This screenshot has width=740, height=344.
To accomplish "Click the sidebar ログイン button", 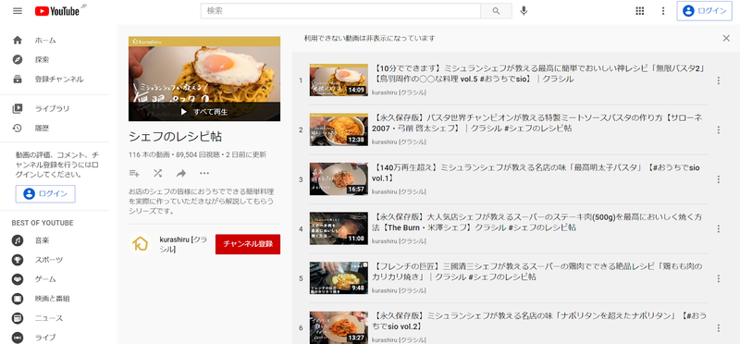I will [45, 194].
